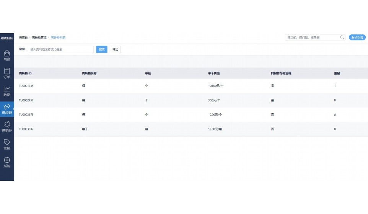Screen dimensions: 368x214
Task: Click the 观麦科技 logo in the corner
Action: 7,38
